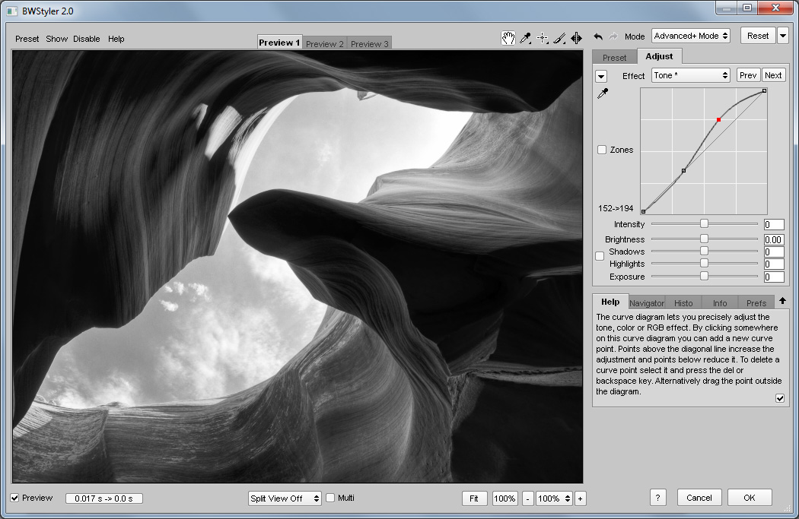This screenshot has height=519, width=799.
Task: Click the Intensity slider handle
Action: coord(704,224)
